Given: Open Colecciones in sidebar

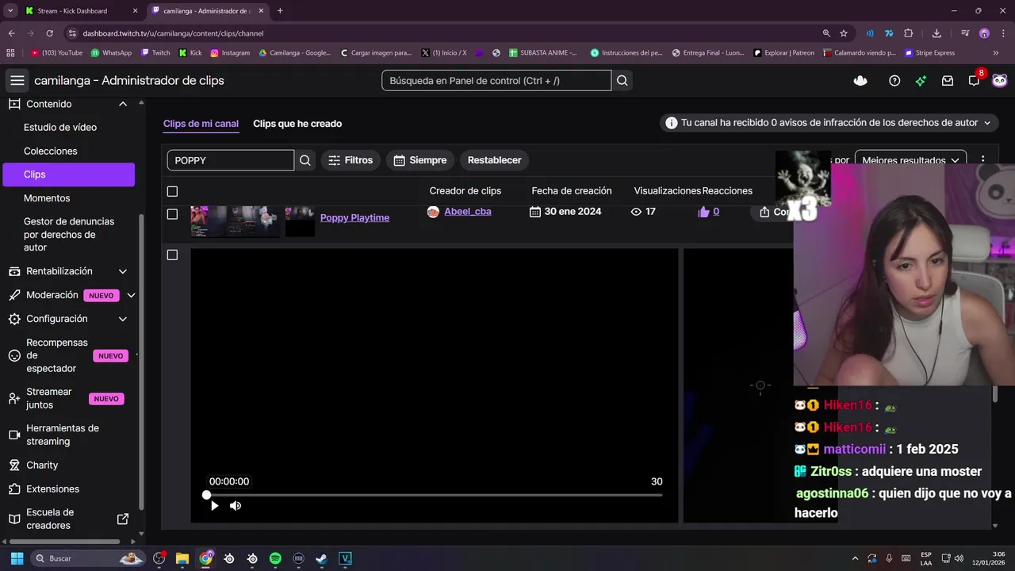Looking at the screenshot, I should (x=51, y=151).
